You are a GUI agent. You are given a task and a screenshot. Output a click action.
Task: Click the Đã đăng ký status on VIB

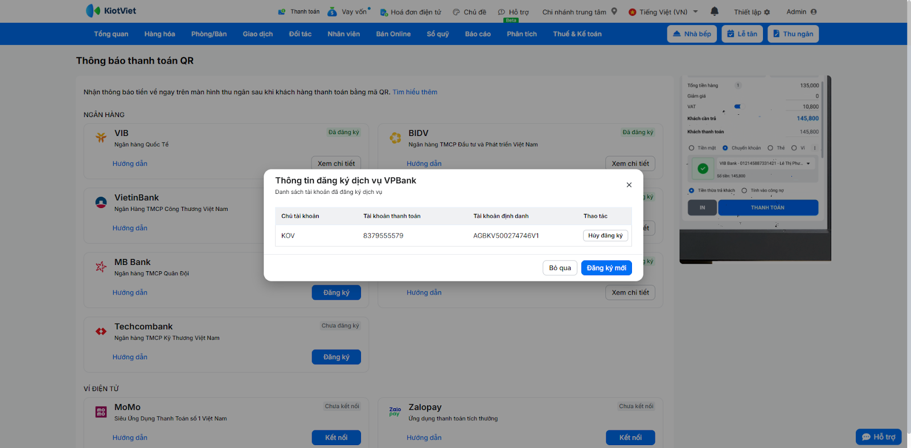tap(344, 132)
